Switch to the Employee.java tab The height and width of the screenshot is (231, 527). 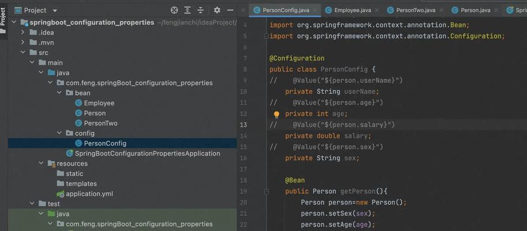[x=353, y=10]
